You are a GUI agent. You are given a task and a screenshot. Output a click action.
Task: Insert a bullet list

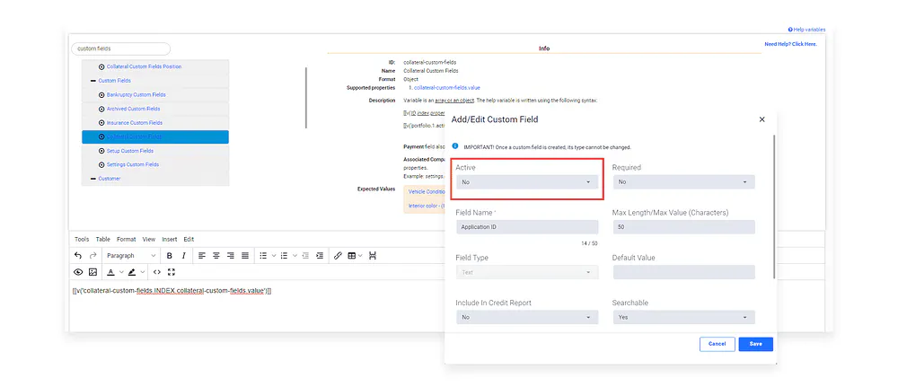263,256
